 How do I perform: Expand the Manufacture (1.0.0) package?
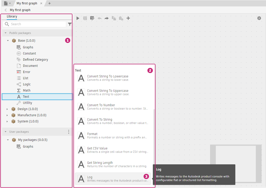[7, 115]
